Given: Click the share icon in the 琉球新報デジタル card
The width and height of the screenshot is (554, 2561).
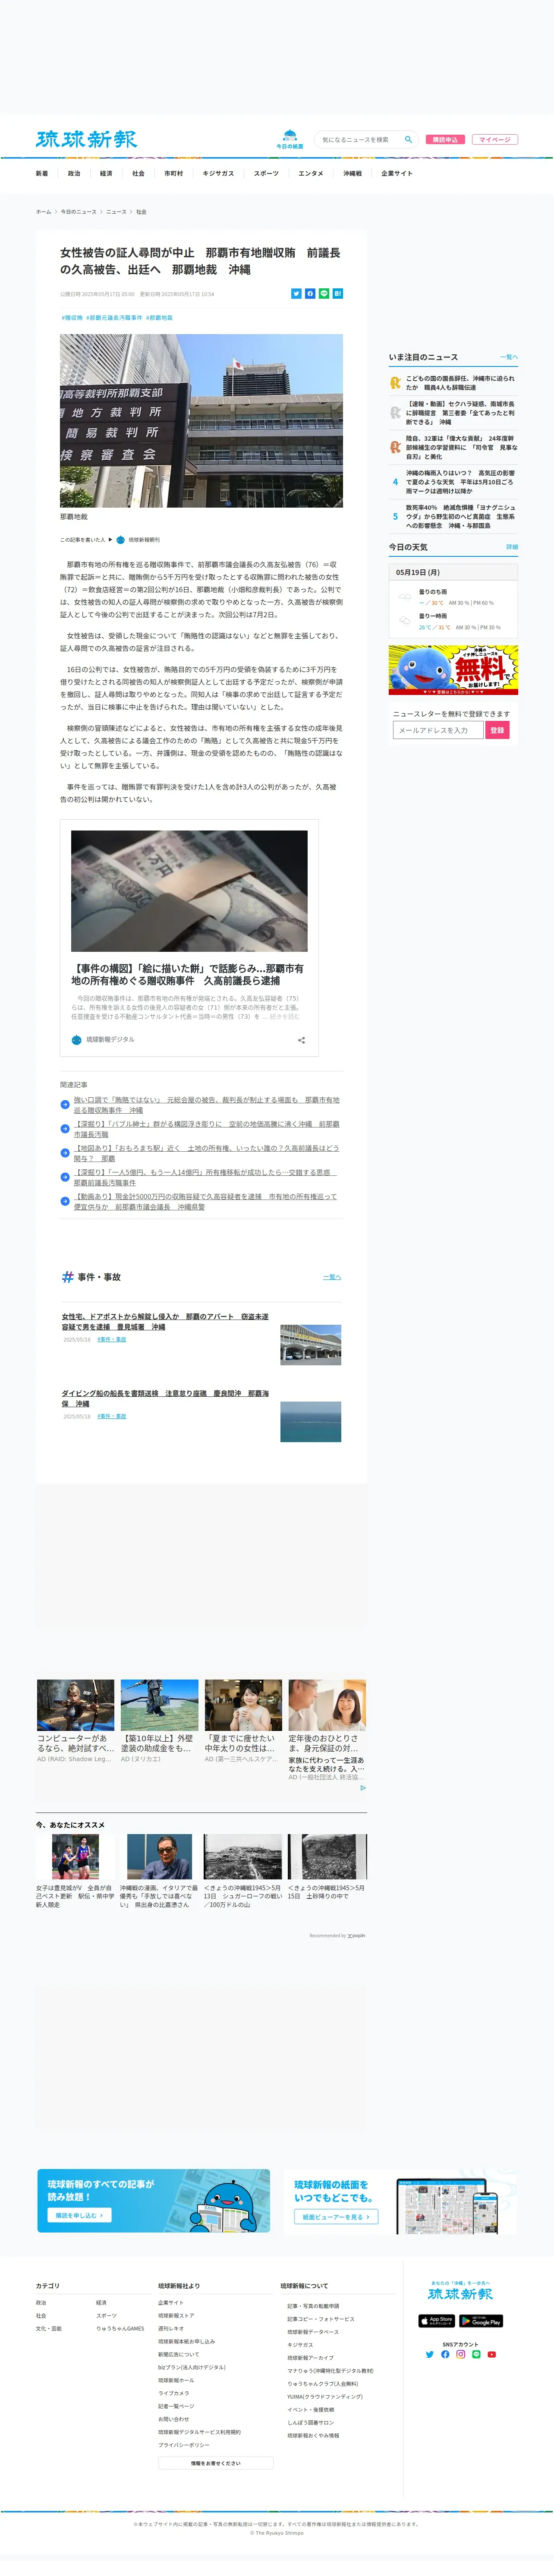Looking at the screenshot, I should [x=301, y=1040].
